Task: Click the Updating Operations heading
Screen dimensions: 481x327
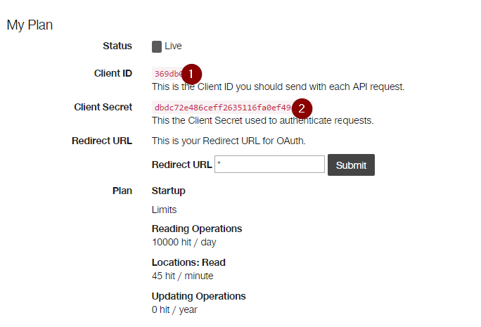Action: point(198,296)
